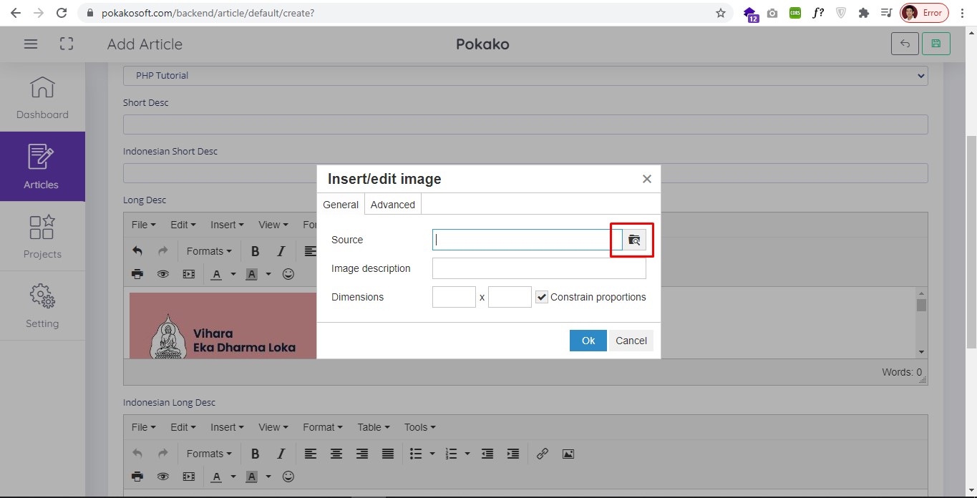Open Setting from the sidebar
977x498 pixels.
coord(42,306)
